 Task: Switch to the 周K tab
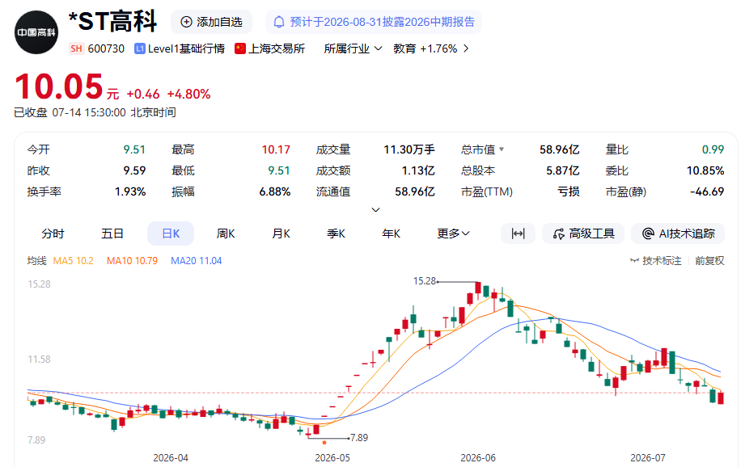226,234
